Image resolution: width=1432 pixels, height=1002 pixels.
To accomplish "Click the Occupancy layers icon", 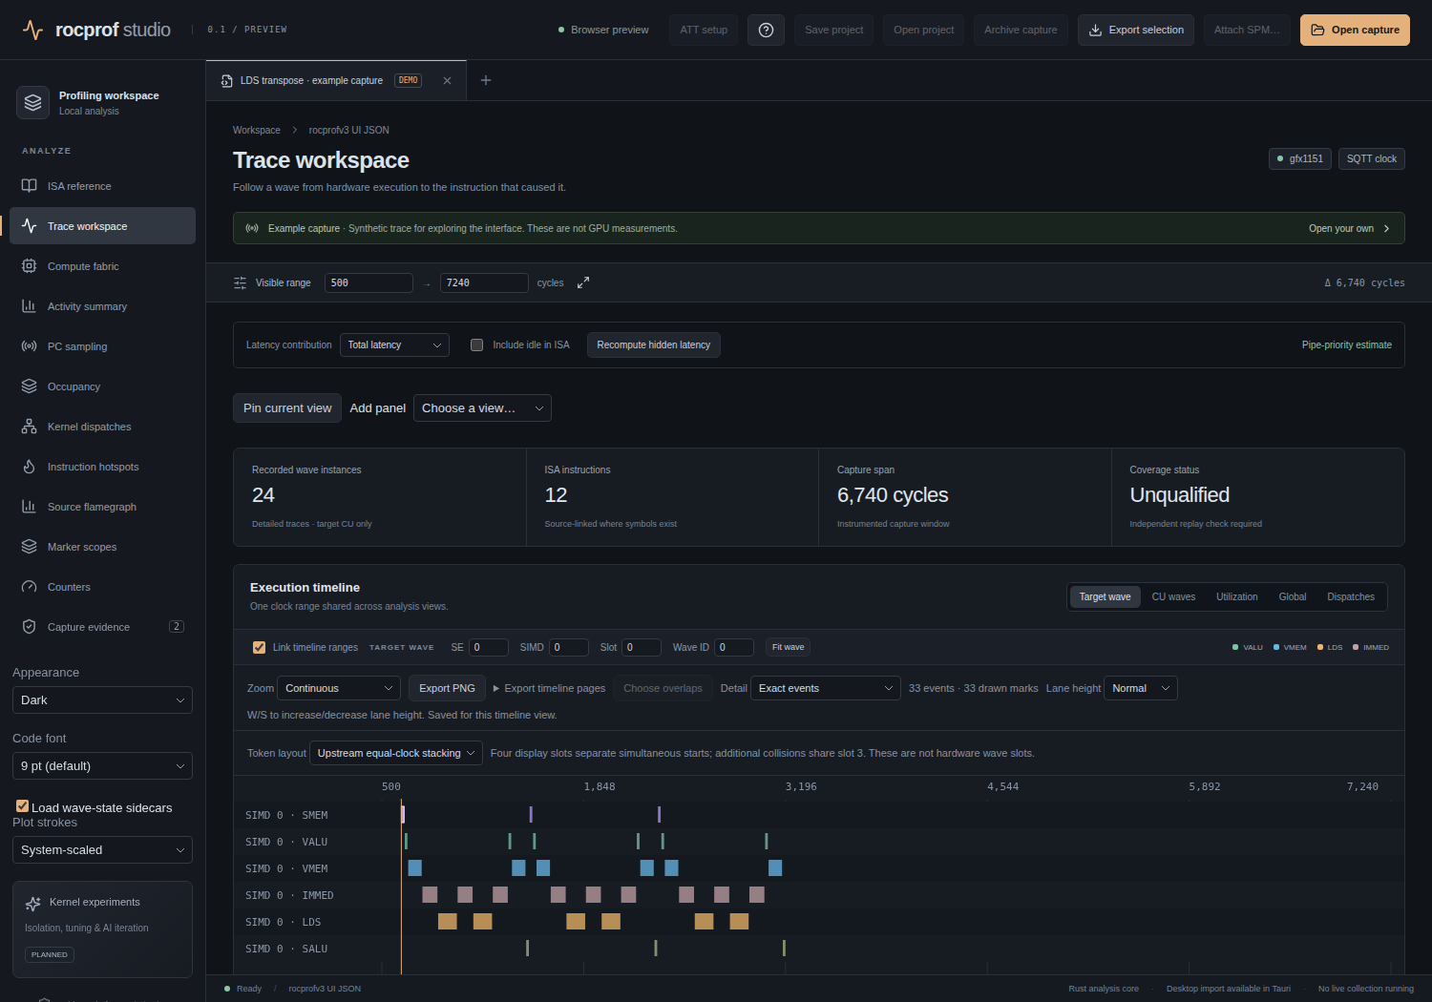I will tap(30, 386).
